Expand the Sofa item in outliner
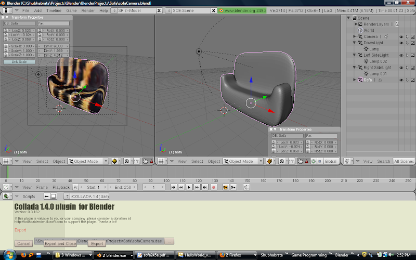 pyautogui.click(x=355, y=80)
